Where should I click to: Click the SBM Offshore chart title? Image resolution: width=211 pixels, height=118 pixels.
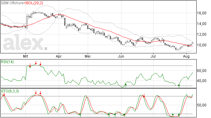coord(12,3)
